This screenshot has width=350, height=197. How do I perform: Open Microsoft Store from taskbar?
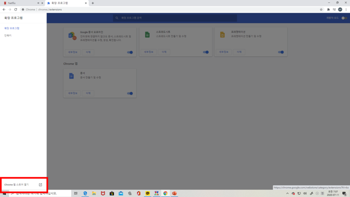(112, 193)
